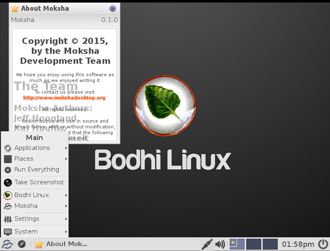Switch to third virtual desktop in pager
The height and width of the screenshot is (251, 330).
click(x=270, y=244)
